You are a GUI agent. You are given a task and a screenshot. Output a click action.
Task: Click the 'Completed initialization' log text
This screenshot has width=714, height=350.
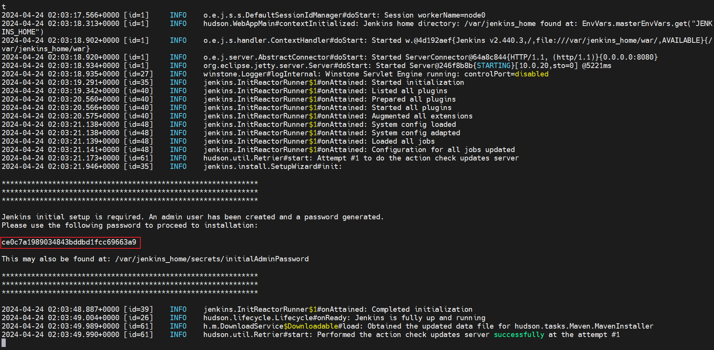pyautogui.click(x=422, y=309)
